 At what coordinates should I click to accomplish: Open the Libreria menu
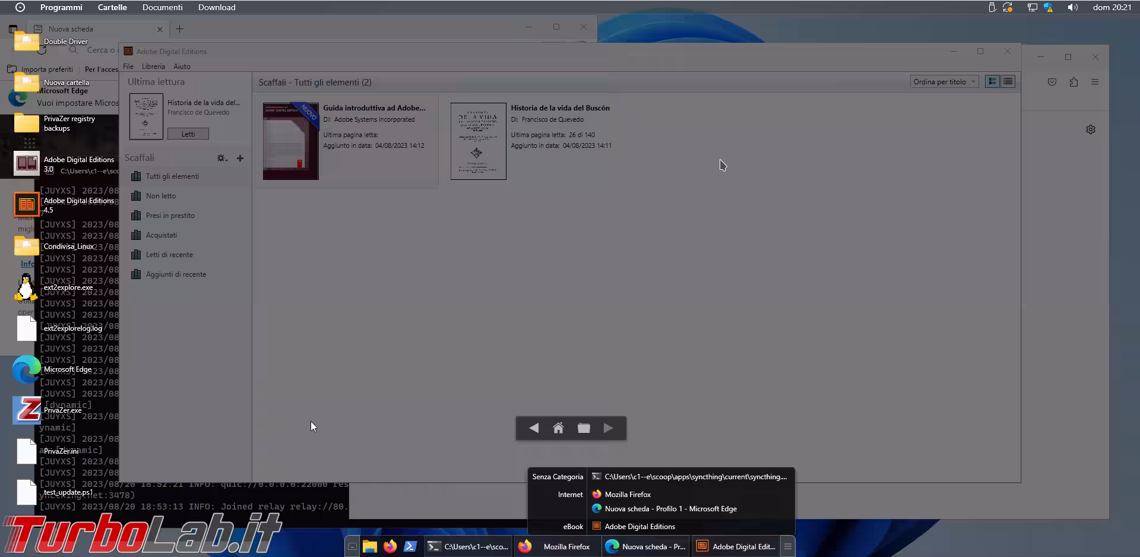click(x=153, y=67)
